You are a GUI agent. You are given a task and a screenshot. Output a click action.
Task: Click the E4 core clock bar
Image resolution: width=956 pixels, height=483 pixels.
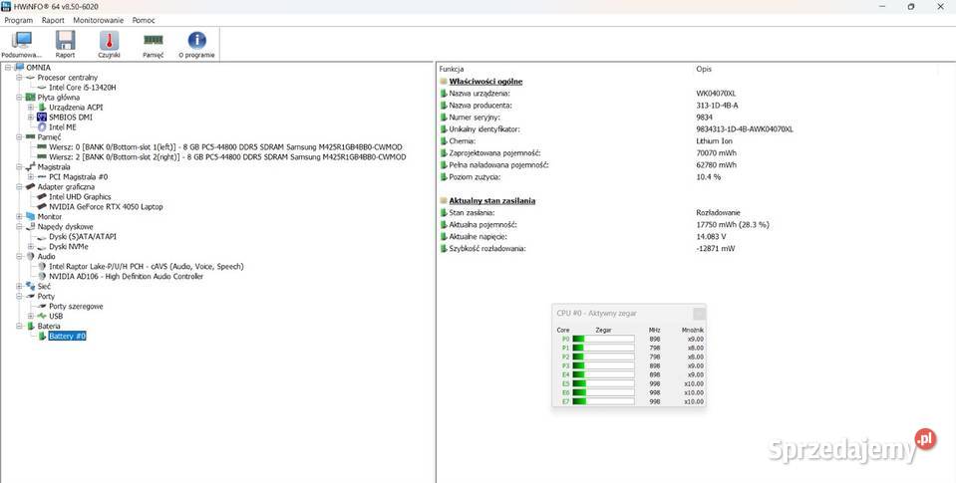(x=603, y=374)
